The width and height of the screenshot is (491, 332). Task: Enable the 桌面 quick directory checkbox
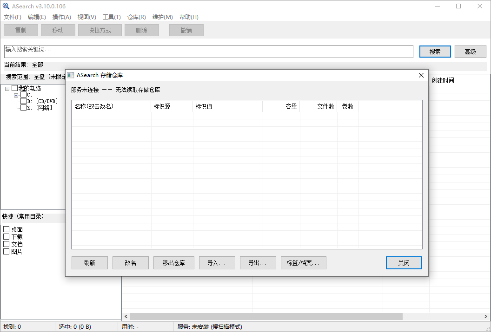tap(6, 229)
